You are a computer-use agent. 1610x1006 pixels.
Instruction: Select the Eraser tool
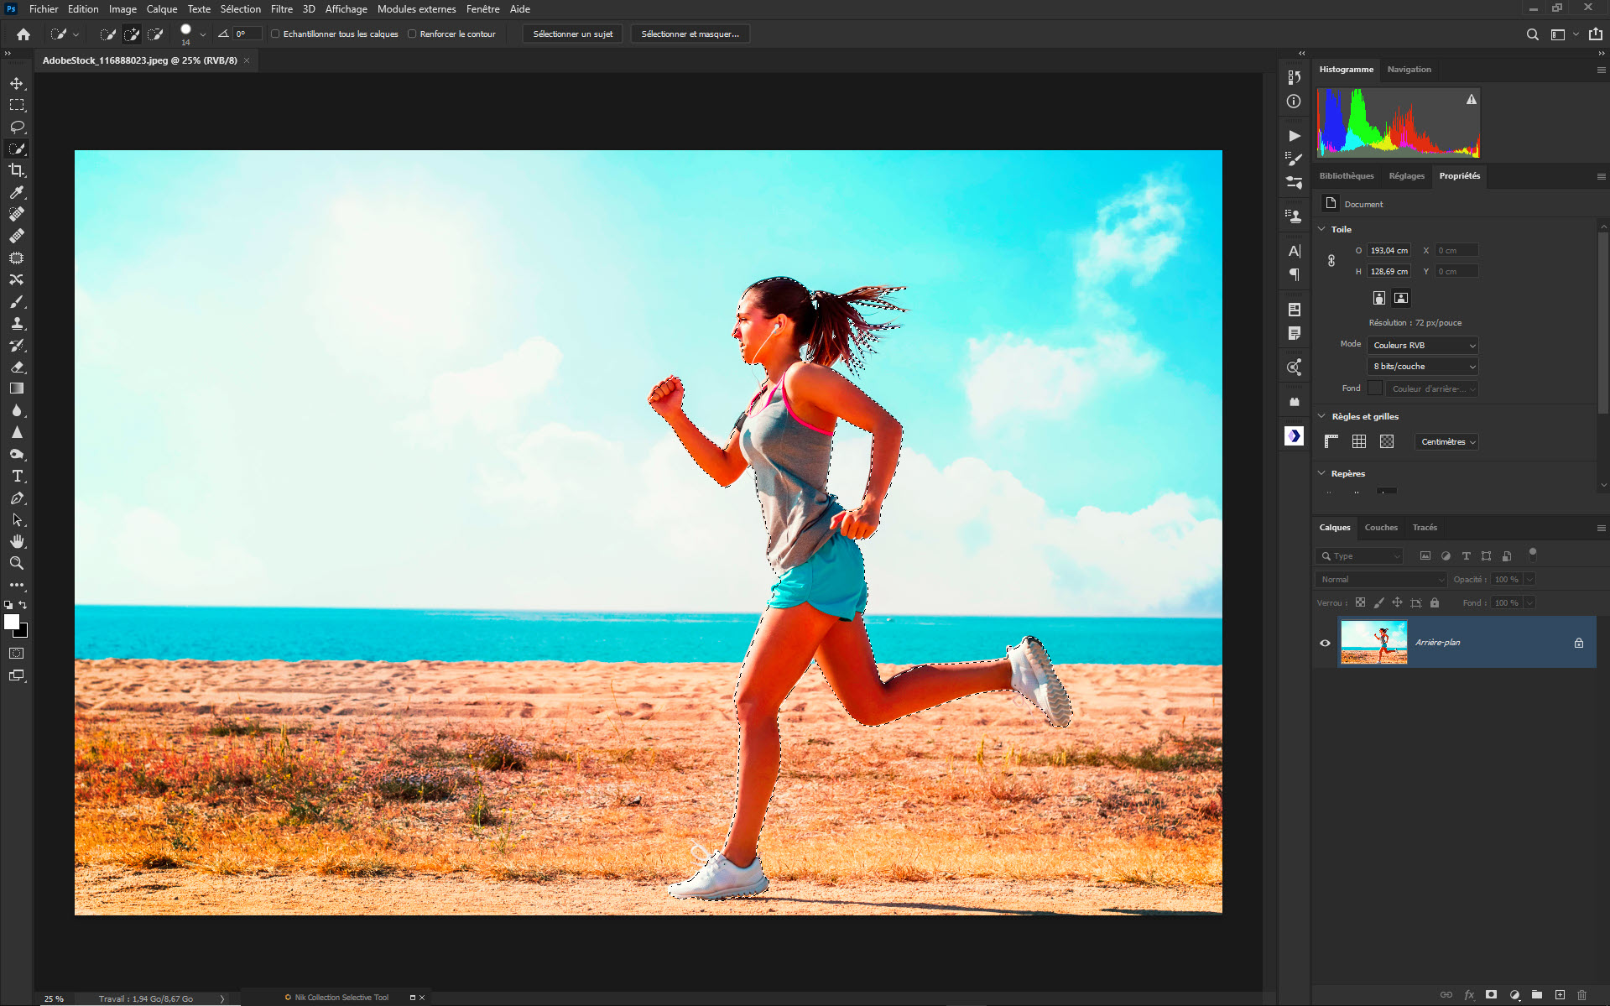[x=17, y=367]
